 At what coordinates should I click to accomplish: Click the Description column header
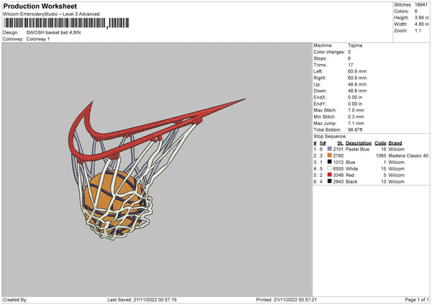(x=359, y=143)
